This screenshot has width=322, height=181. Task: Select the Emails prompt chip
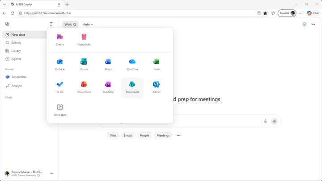tap(128, 135)
